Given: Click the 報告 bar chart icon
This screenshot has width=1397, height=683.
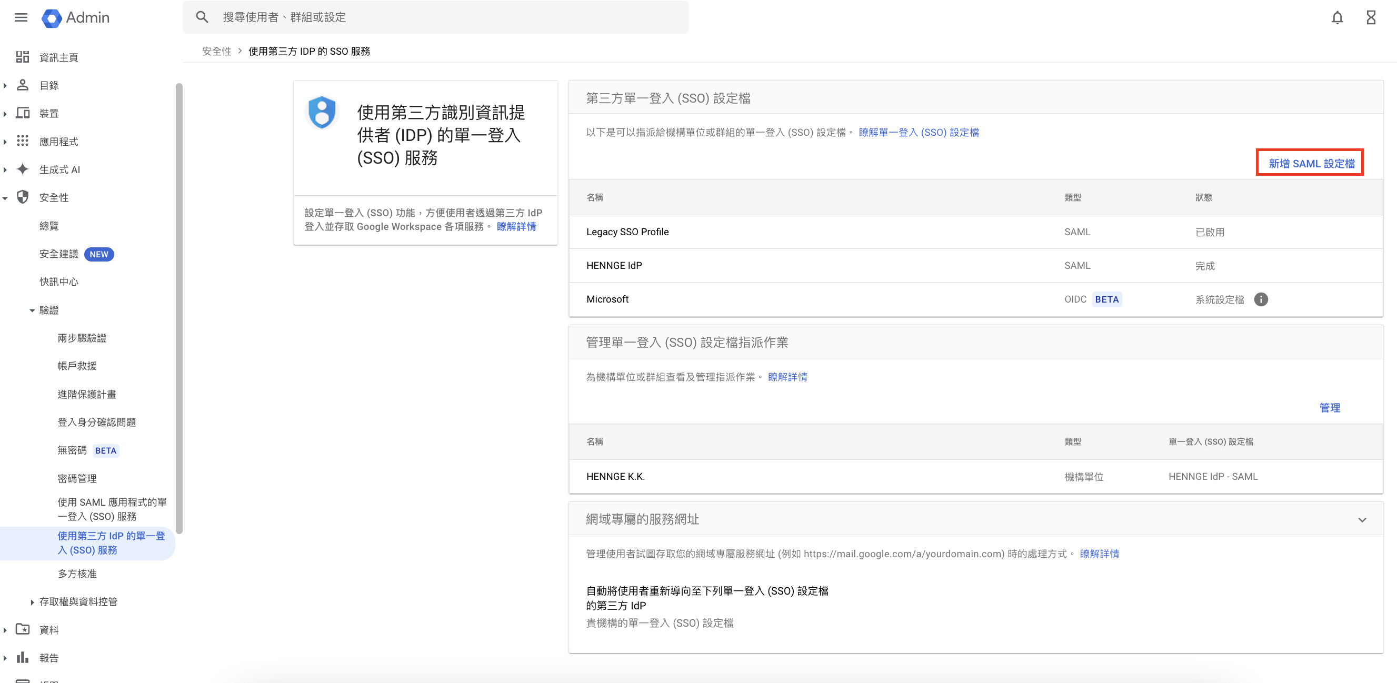Looking at the screenshot, I should [22, 658].
